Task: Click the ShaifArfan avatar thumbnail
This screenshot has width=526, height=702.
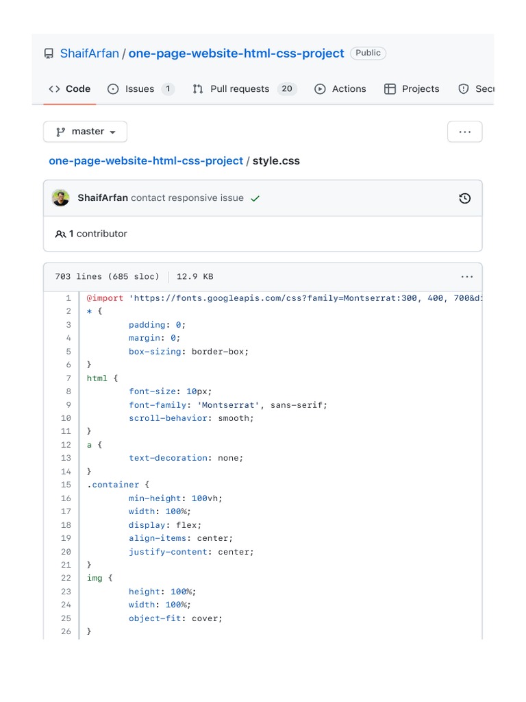Action: tap(60, 198)
